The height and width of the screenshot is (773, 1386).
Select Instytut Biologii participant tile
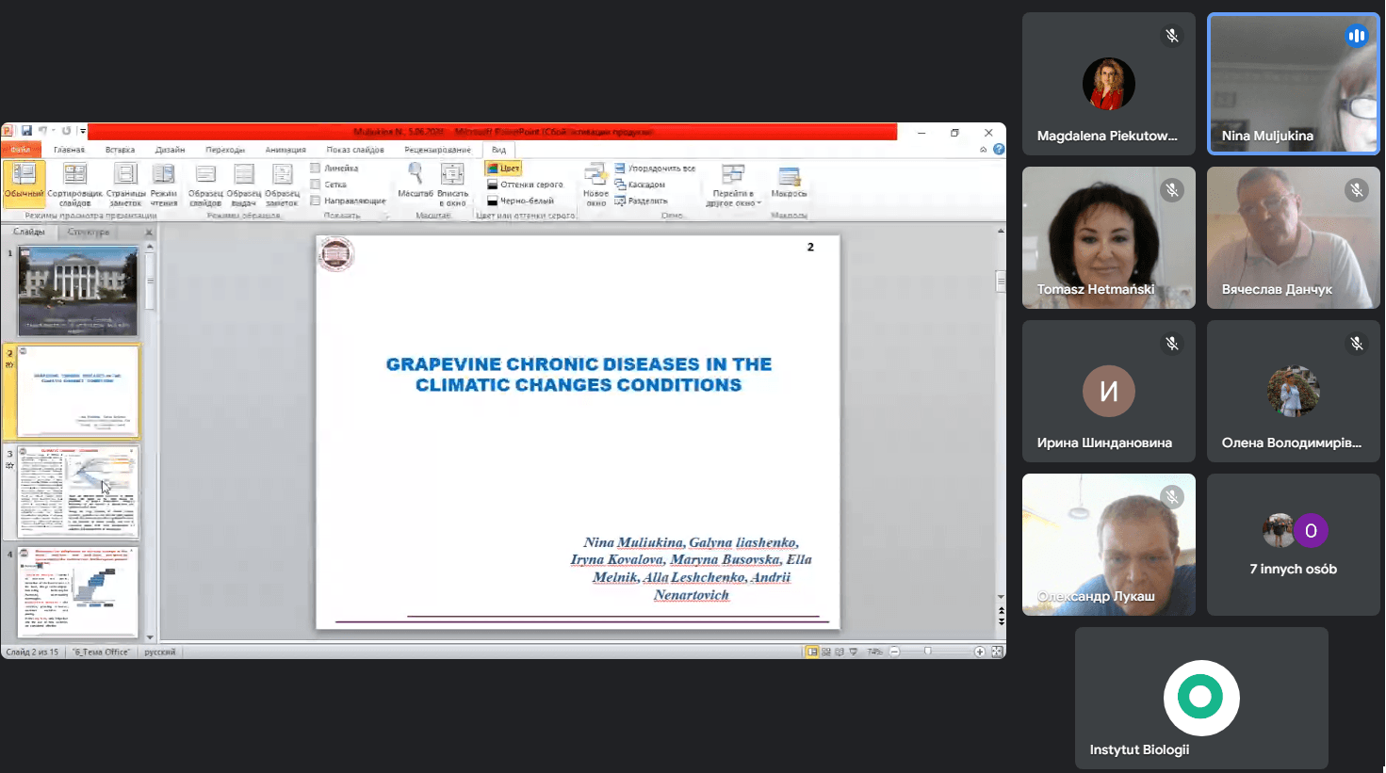click(x=1201, y=698)
